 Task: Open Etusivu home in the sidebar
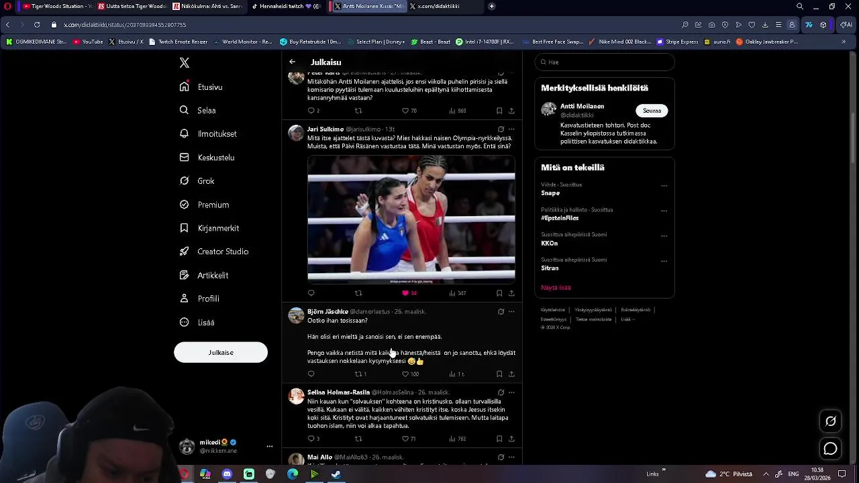click(201, 87)
